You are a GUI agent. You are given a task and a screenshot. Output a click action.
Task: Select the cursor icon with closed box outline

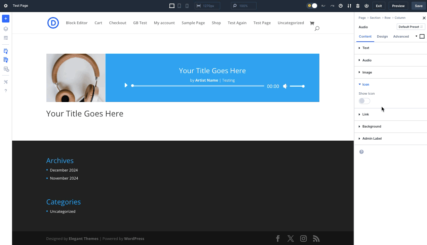tap(6, 60)
